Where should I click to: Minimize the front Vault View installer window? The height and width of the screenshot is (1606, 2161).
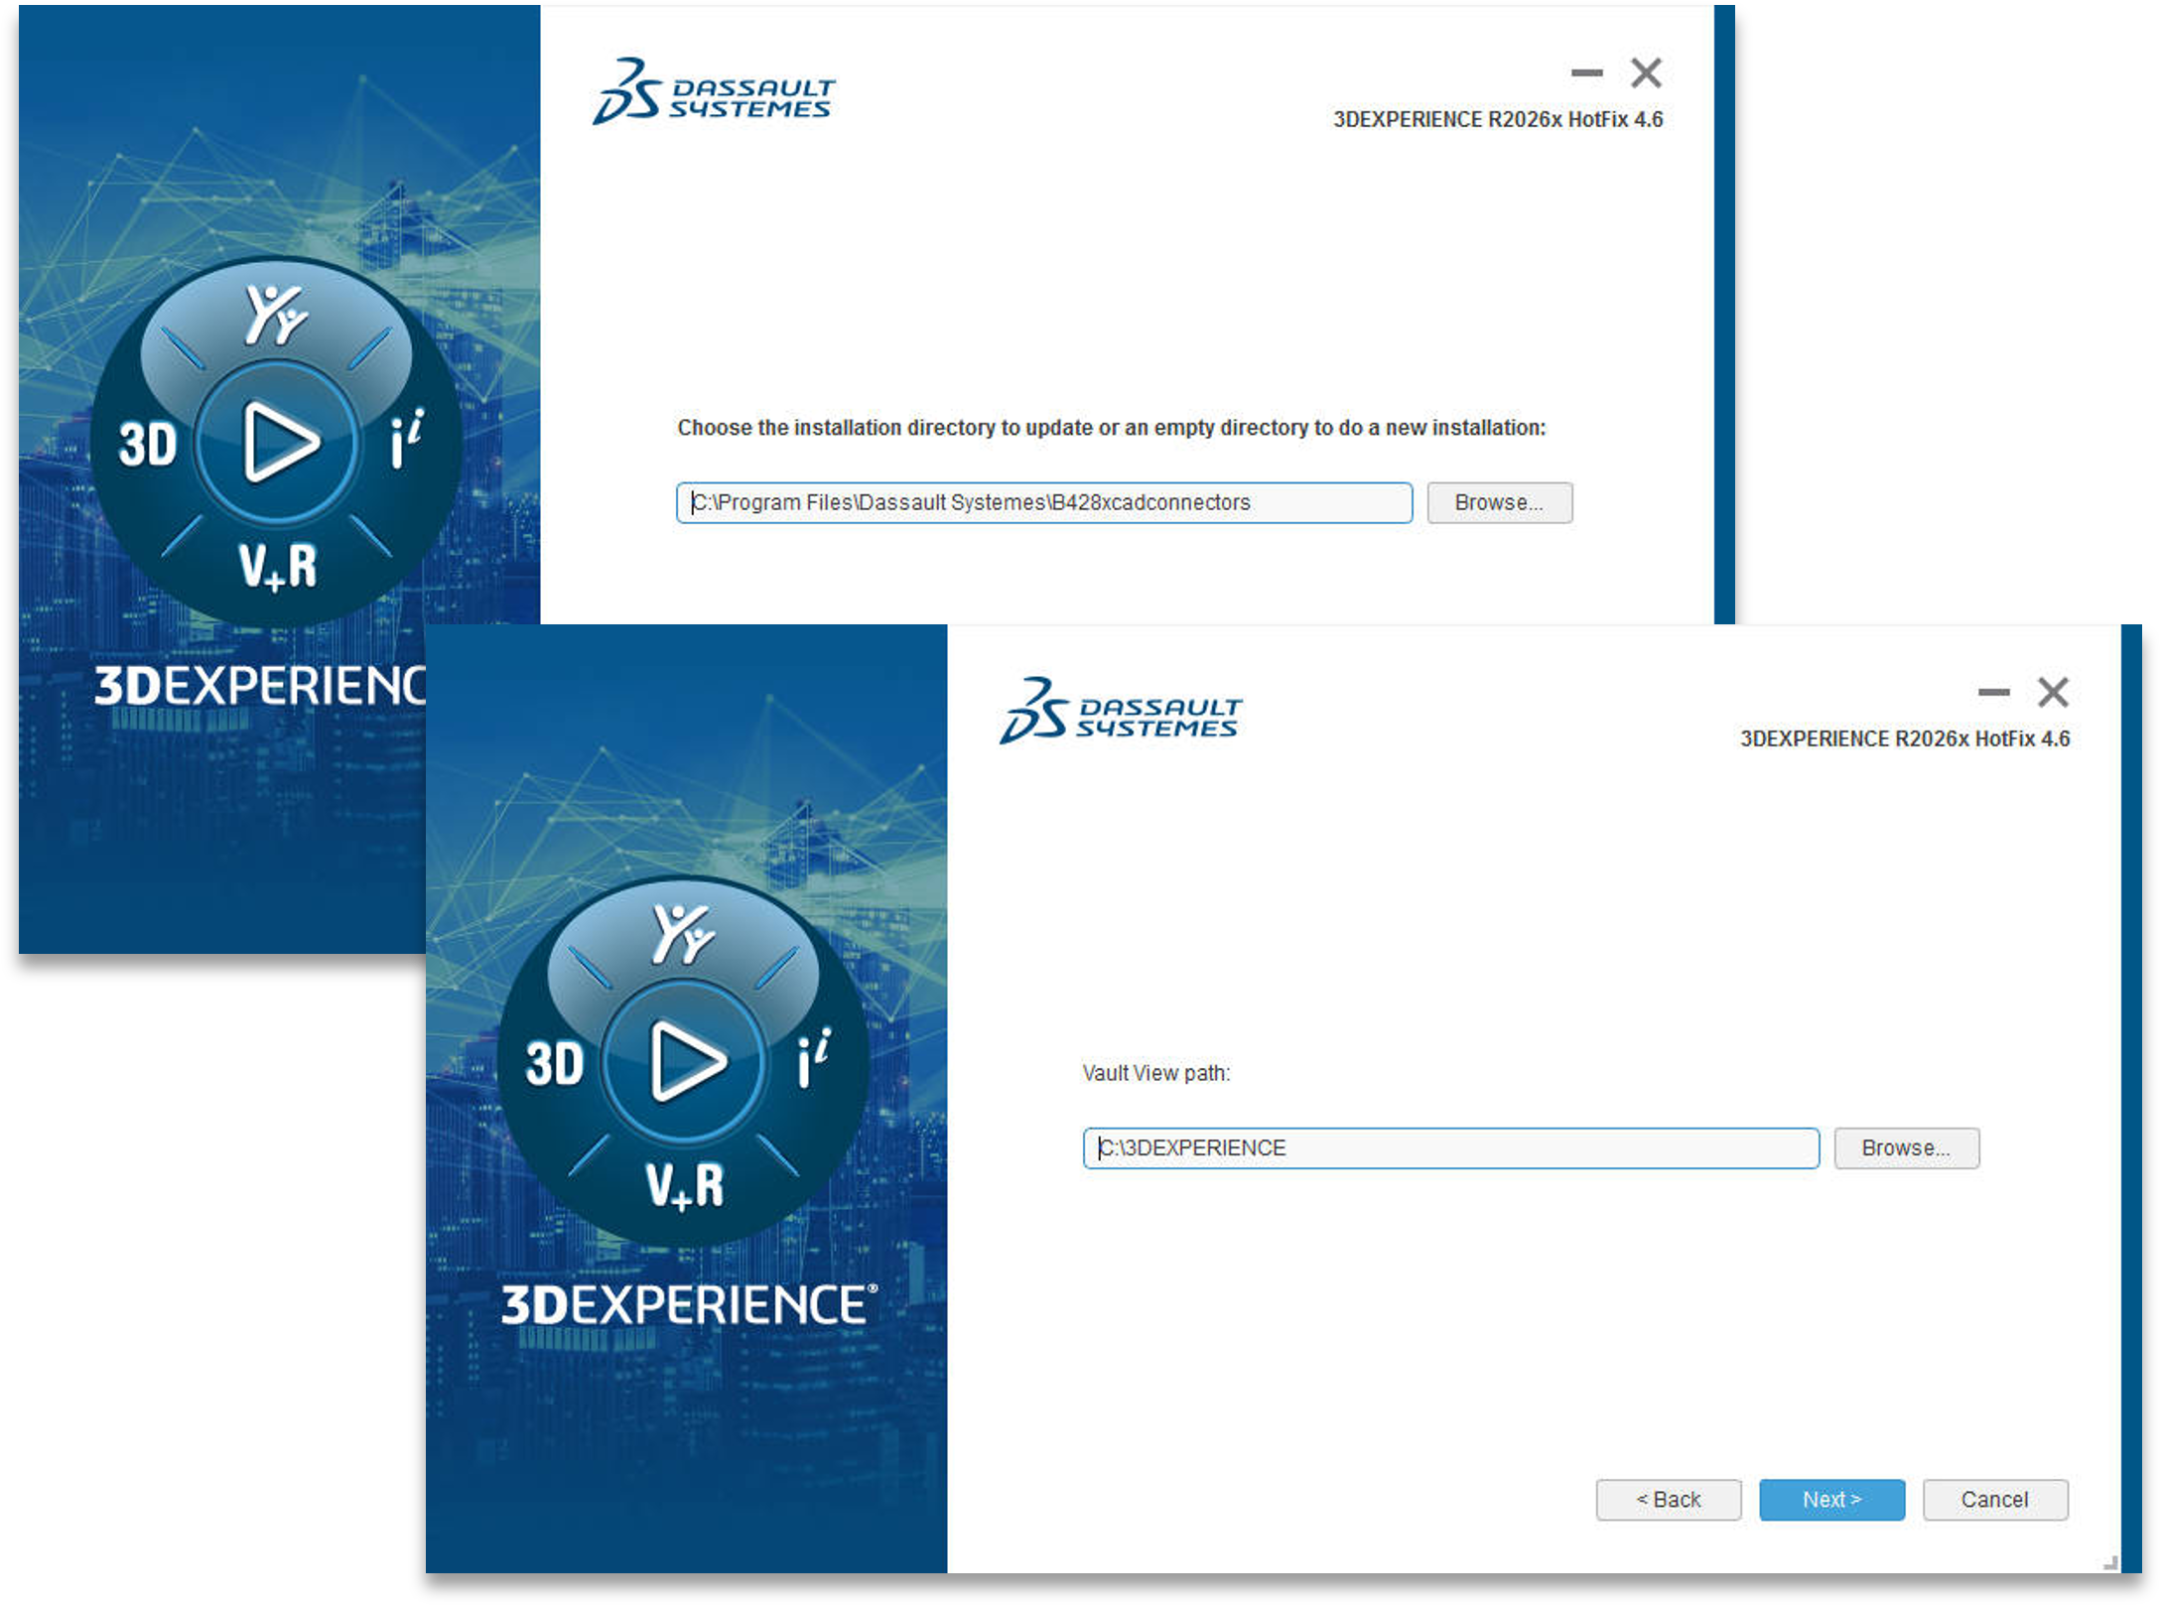(x=1993, y=692)
